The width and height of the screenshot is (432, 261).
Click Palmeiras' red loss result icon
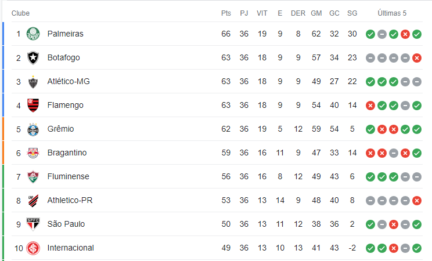405,34
